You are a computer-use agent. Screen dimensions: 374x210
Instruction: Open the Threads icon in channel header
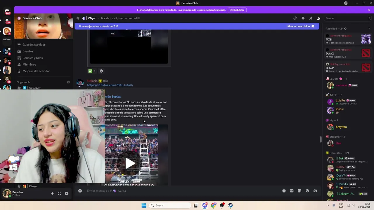point(295,18)
